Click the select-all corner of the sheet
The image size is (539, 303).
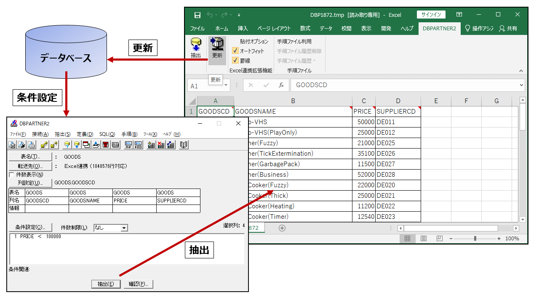(192, 101)
